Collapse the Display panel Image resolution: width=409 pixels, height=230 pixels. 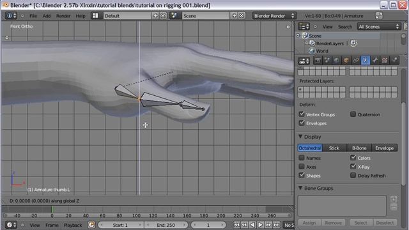click(x=300, y=136)
